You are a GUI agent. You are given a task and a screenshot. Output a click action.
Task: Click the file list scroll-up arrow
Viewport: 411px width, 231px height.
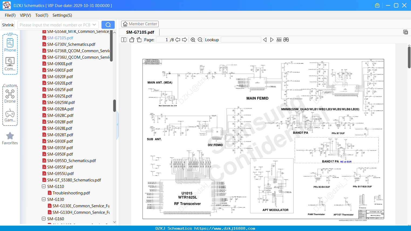pos(114,32)
